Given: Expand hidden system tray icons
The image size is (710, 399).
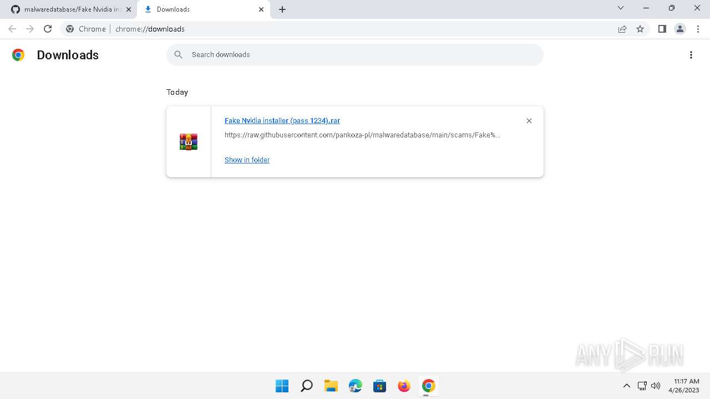Looking at the screenshot, I should (x=627, y=386).
